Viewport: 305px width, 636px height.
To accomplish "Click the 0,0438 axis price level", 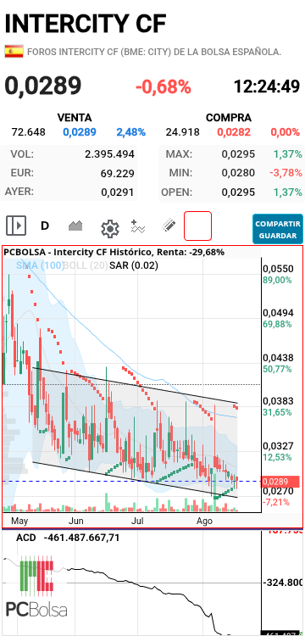I will 278,358.
